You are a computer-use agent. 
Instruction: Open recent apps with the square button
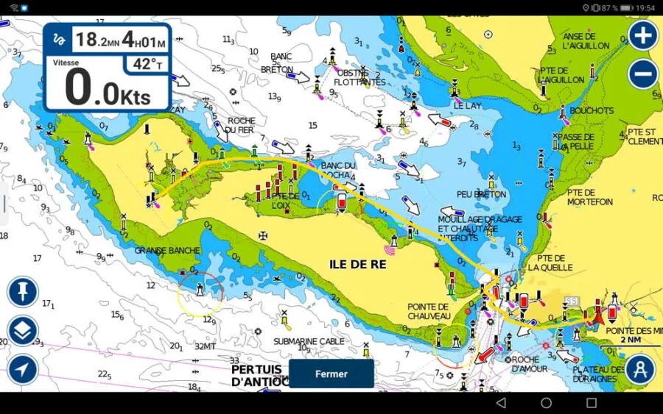(591, 403)
